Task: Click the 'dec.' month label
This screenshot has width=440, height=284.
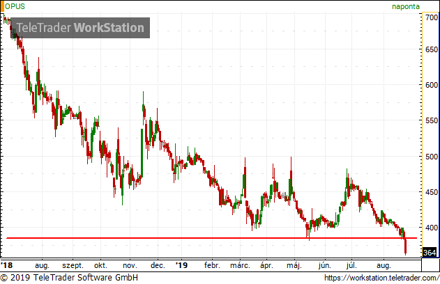Action: click(x=158, y=265)
